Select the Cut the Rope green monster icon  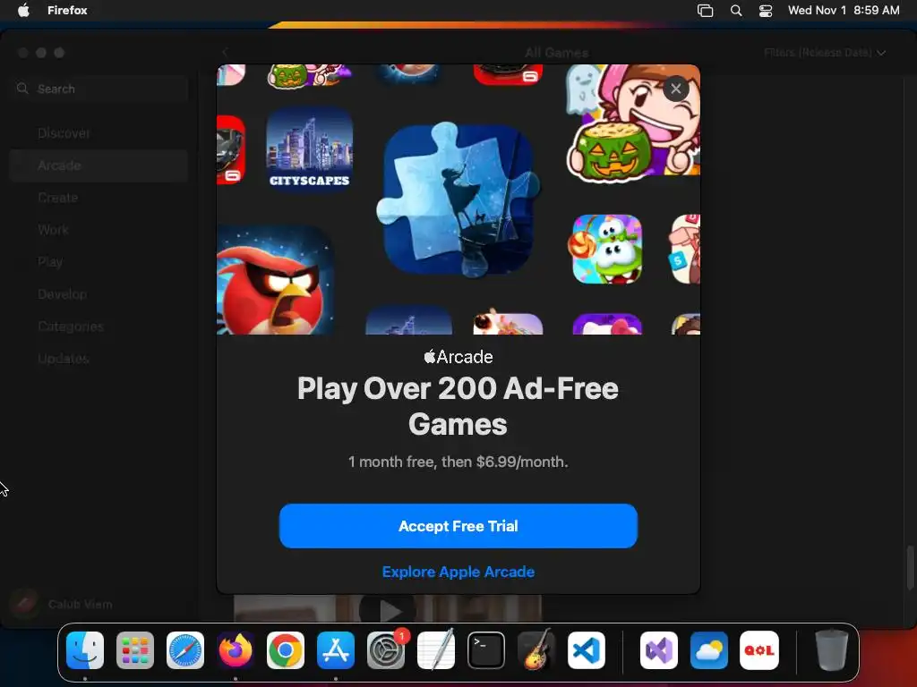tap(607, 249)
